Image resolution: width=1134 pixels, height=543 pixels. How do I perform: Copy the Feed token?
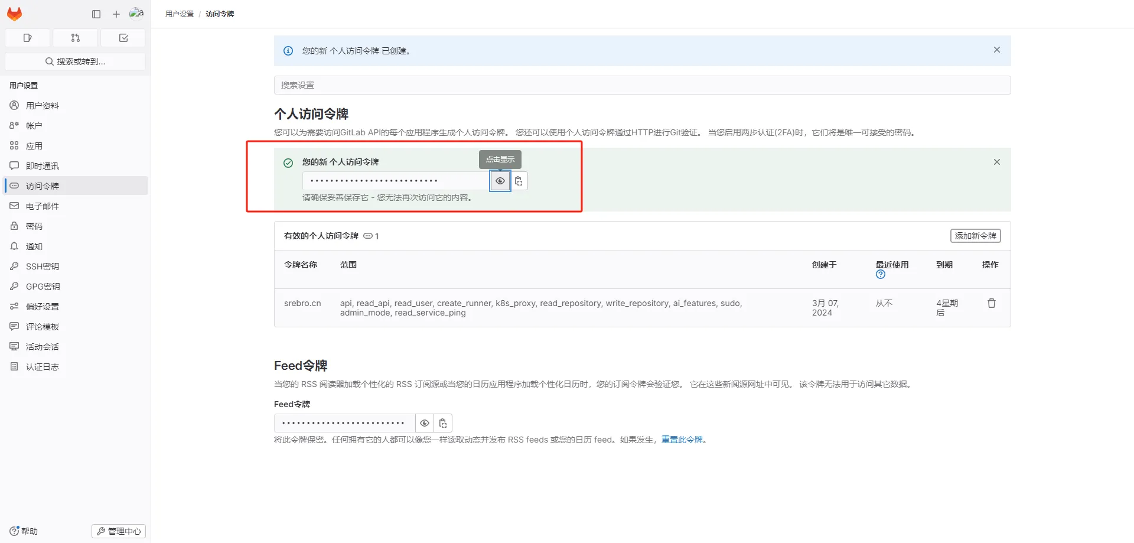tap(443, 423)
